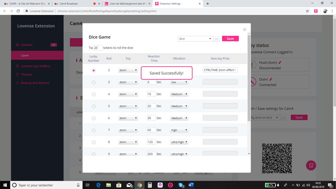Bookmark this page with the star icon
The height and width of the screenshot is (189, 336).
(x=307, y=11)
